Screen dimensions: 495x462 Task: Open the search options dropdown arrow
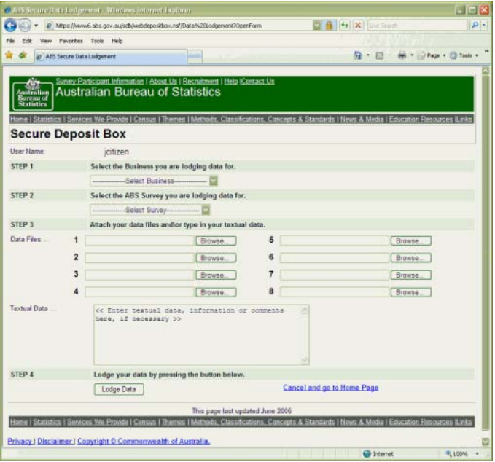[x=483, y=26]
